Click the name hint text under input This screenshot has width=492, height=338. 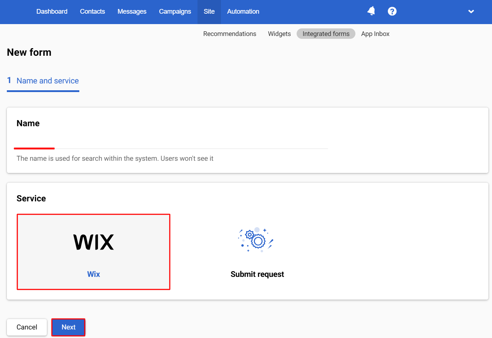[115, 159]
